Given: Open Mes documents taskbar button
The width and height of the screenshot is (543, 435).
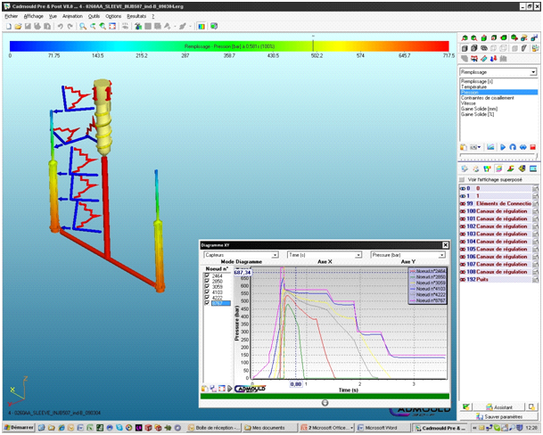Looking at the screenshot, I should [x=269, y=428].
